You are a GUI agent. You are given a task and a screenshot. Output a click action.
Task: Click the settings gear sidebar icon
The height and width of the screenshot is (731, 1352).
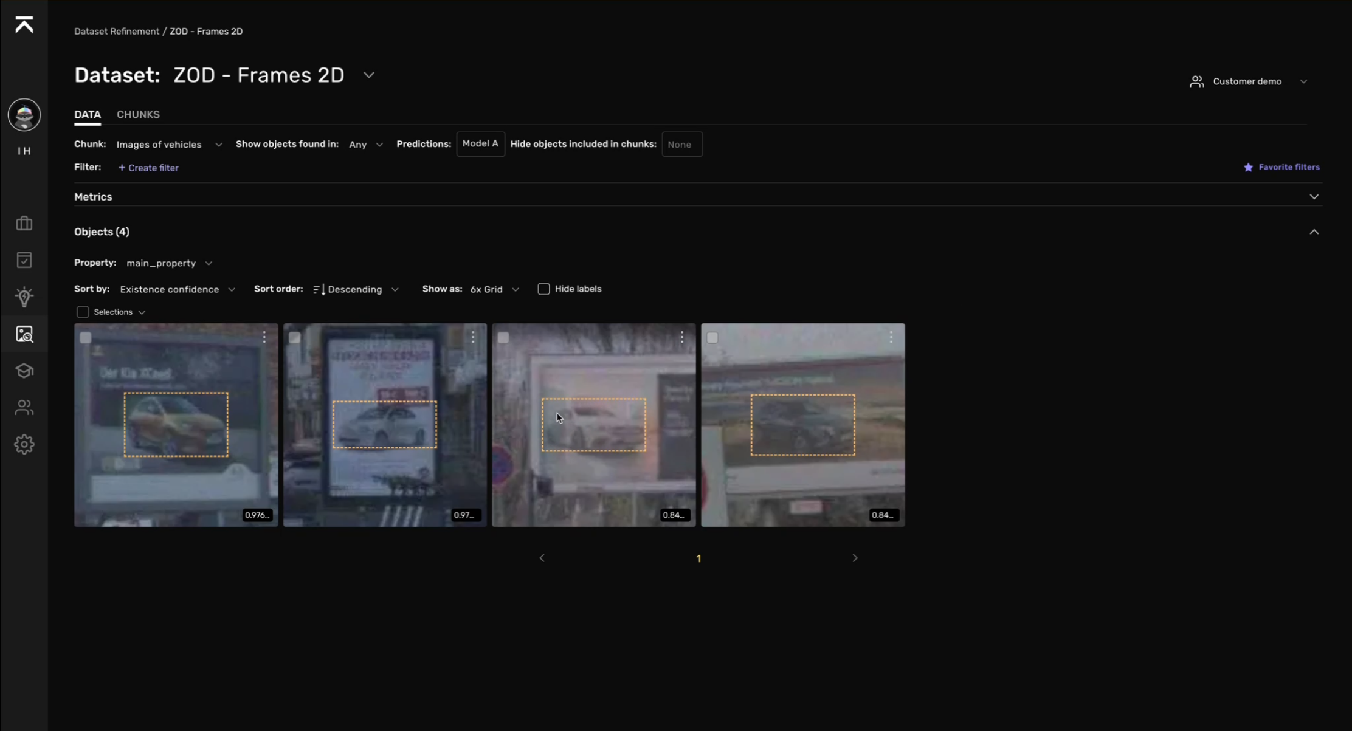point(24,444)
